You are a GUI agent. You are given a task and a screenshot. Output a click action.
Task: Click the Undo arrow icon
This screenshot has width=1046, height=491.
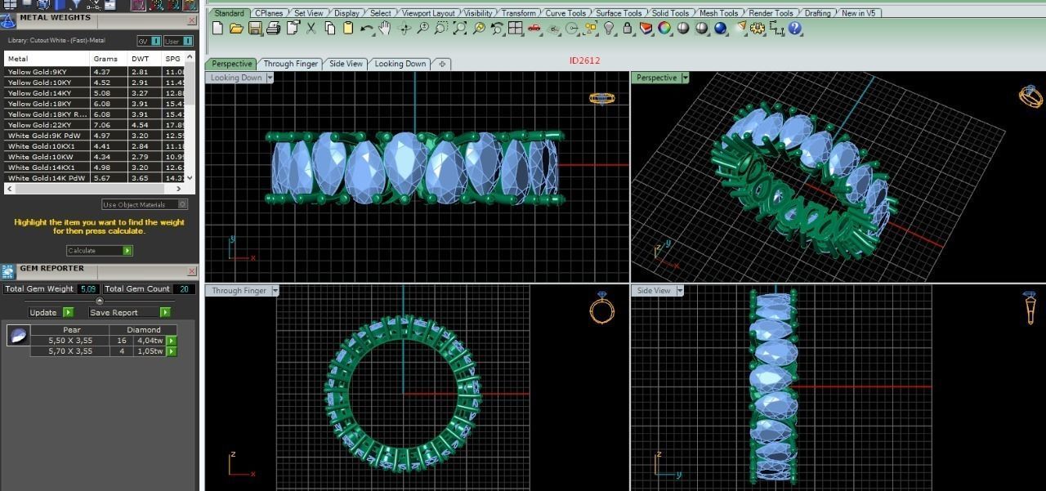click(367, 29)
